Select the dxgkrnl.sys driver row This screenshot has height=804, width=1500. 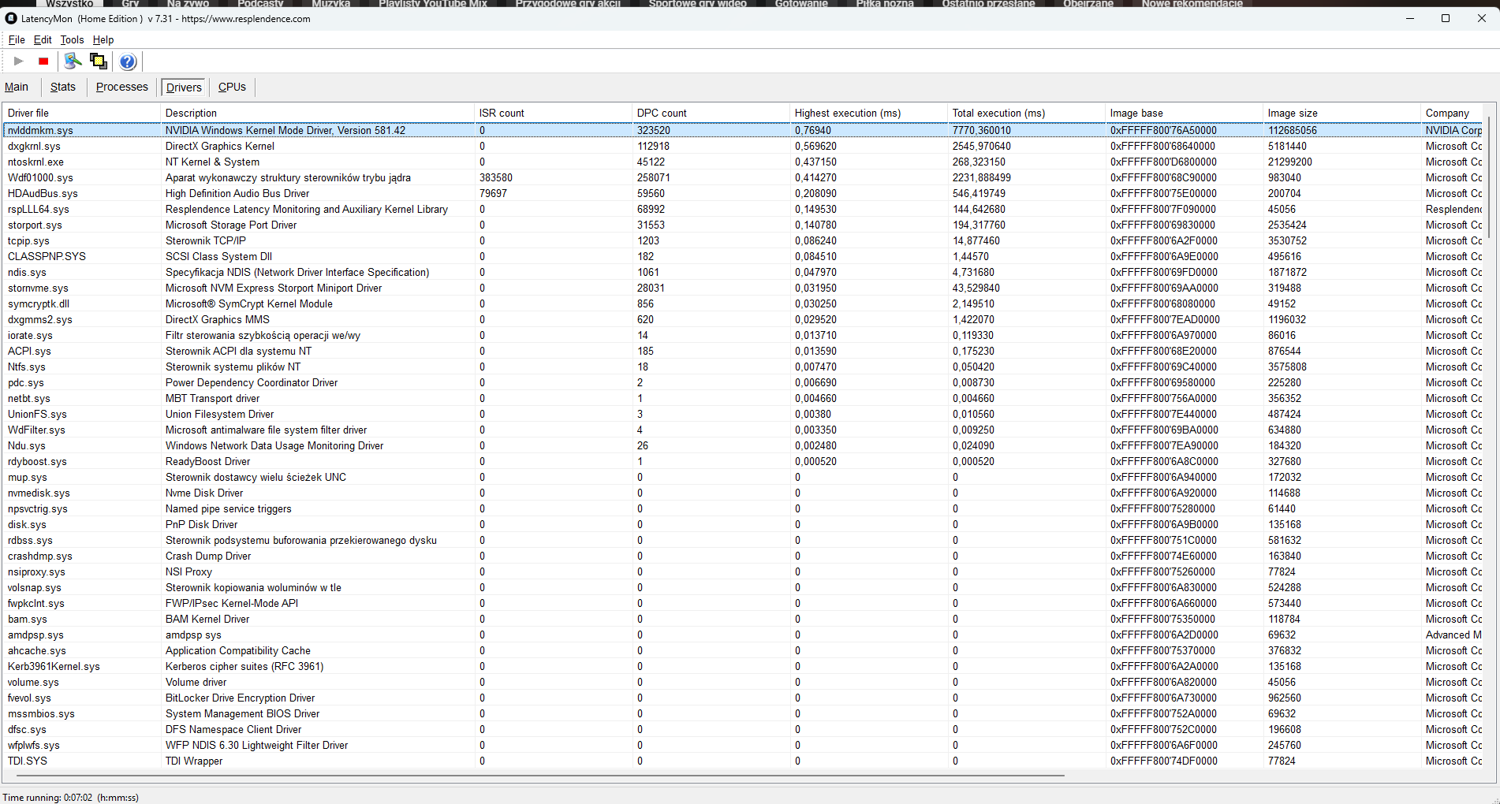point(35,146)
